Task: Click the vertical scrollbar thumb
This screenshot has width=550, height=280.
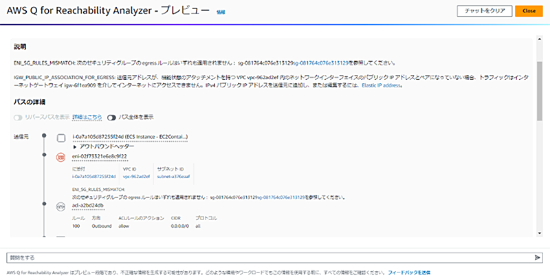Action: (x=540, y=91)
